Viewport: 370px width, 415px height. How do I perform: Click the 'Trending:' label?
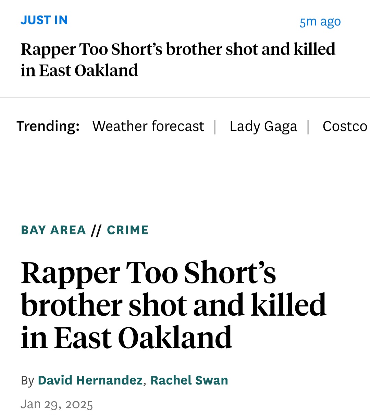pyautogui.click(x=48, y=126)
